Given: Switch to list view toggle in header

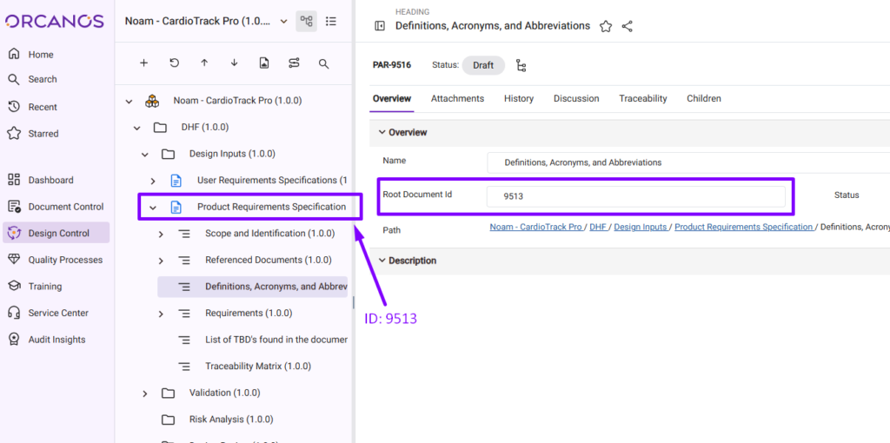Looking at the screenshot, I should tap(331, 21).
